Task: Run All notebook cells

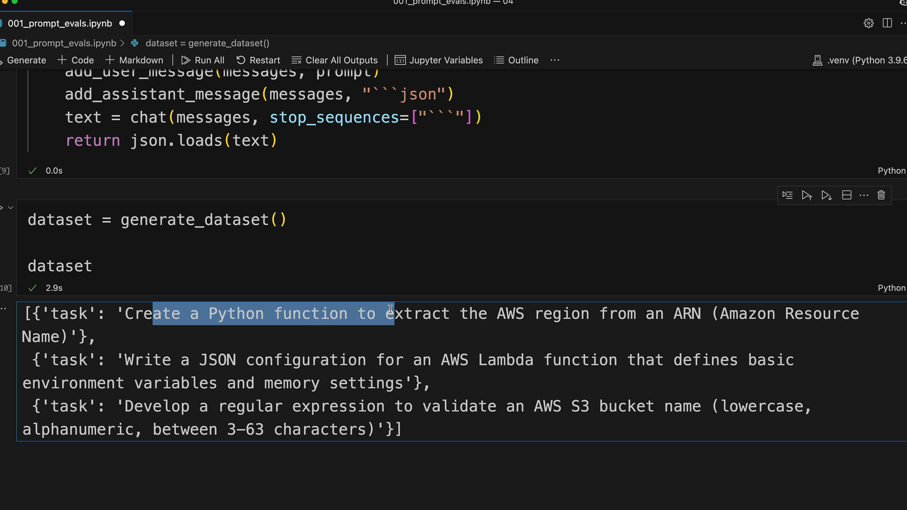Action: point(203,60)
